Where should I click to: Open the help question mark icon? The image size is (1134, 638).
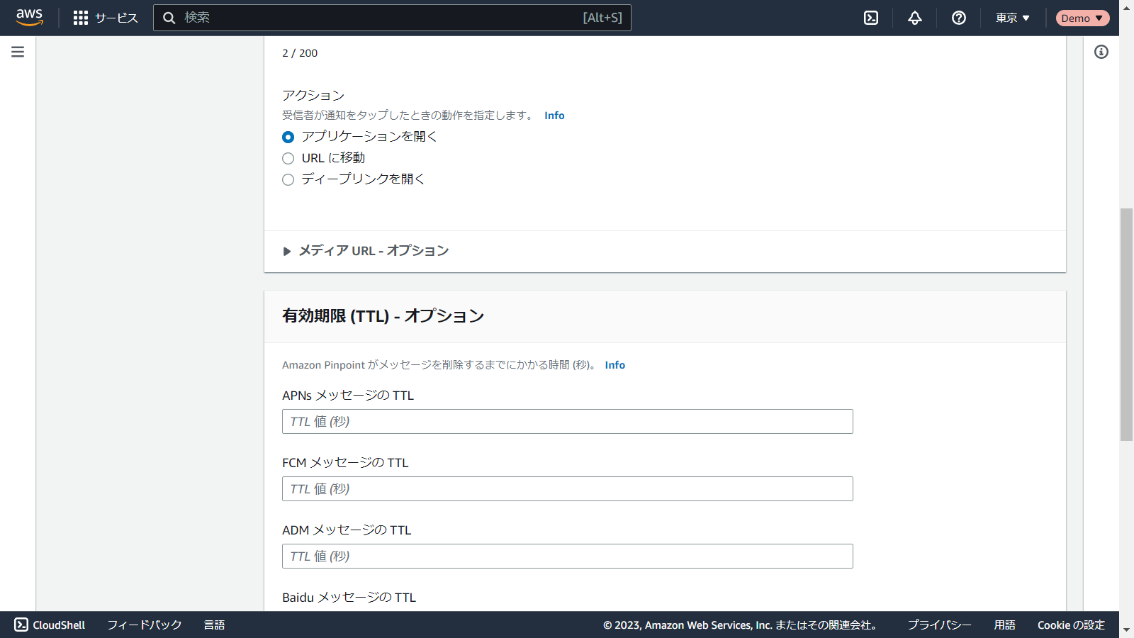point(959,18)
